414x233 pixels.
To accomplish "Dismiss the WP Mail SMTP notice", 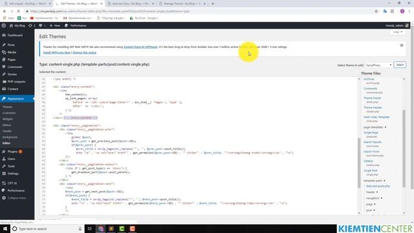I will coord(402,45).
